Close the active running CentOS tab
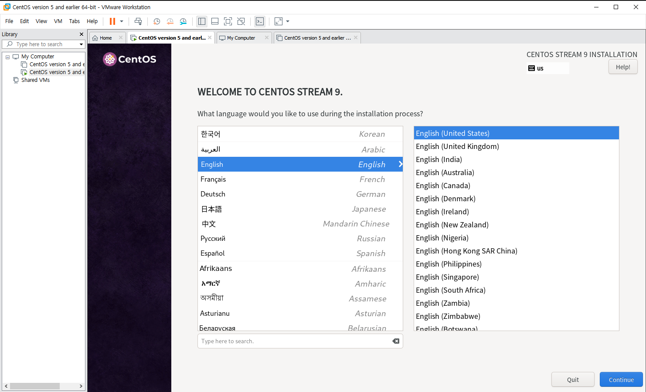Image resolution: width=646 pixels, height=392 pixels. (x=210, y=37)
